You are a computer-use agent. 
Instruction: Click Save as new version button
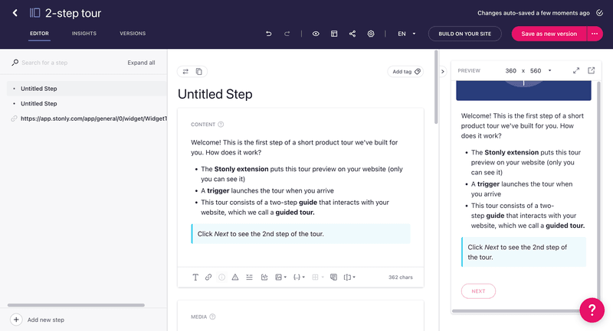(549, 34)
